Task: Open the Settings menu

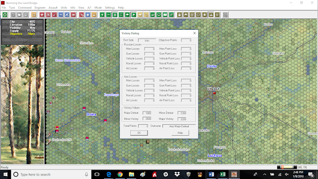Action: 110,8
